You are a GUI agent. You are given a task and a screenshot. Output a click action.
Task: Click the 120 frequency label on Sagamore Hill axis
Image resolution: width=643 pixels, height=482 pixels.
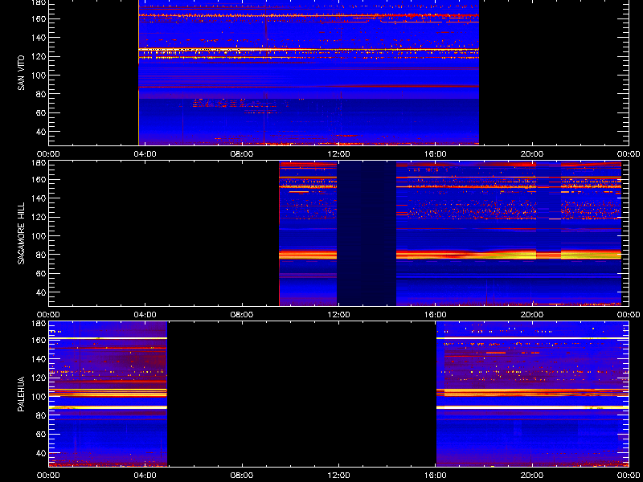point(39,217)
